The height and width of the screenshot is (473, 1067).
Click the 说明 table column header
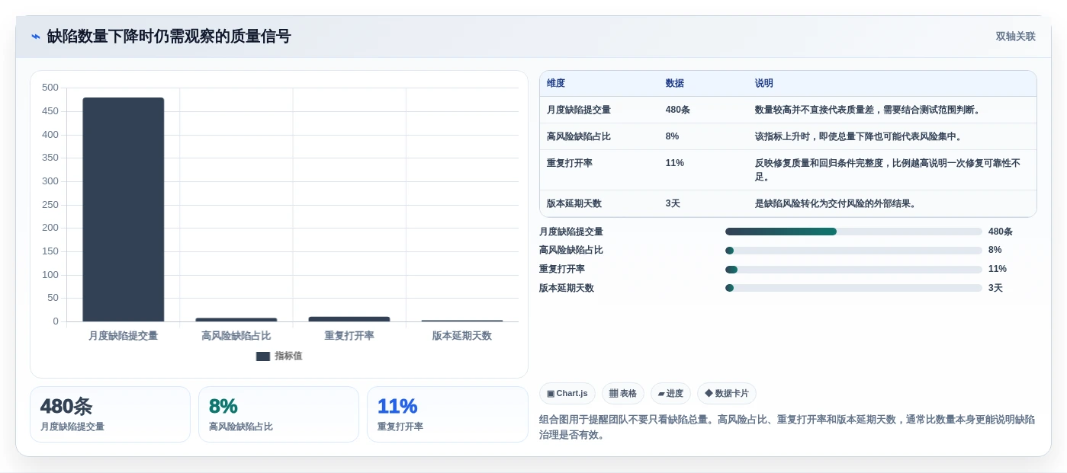[x=764, y=84]
